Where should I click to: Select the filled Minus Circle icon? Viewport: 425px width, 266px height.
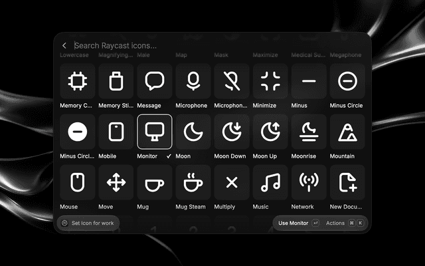pos(78,132)
